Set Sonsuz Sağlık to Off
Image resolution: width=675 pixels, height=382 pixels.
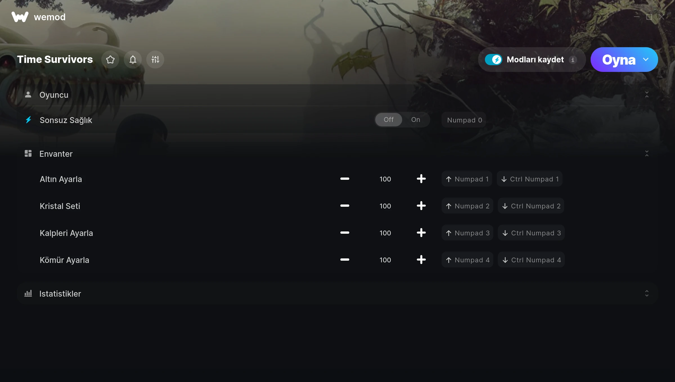tap(389, 120)
